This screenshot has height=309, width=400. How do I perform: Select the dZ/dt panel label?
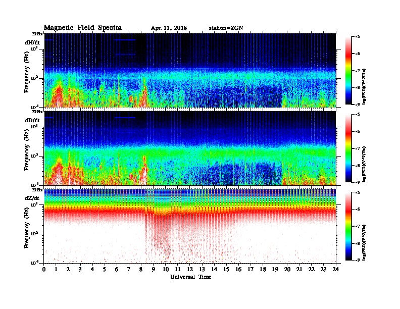coord(32,198)
